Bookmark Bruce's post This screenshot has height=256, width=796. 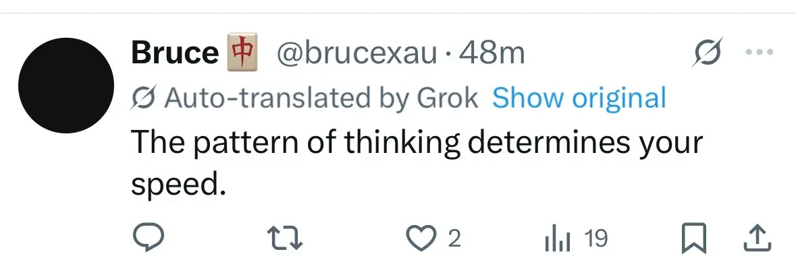[x=693, y=238]
